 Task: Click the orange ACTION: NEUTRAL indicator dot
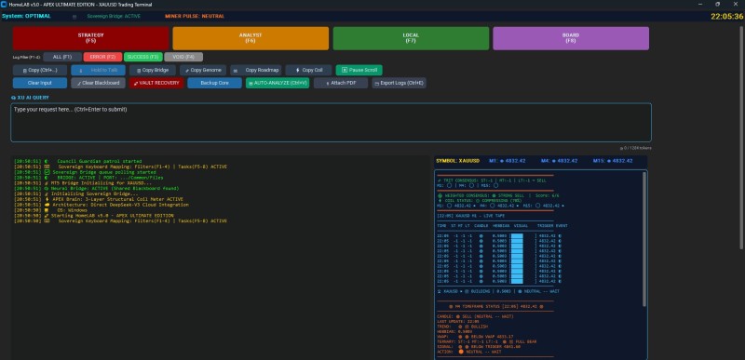(461, 352)
